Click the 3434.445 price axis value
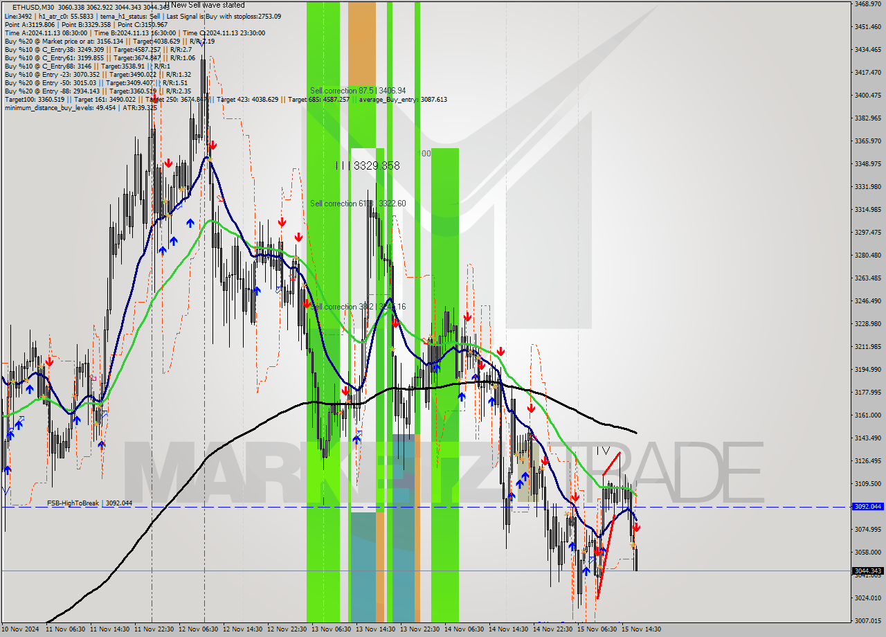 [868, 50]
